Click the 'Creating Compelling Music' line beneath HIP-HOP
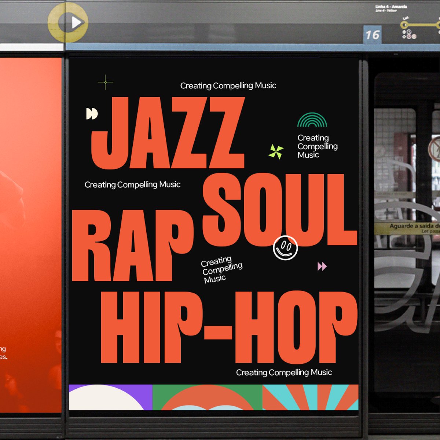Image resolution: width=440 pixels, height=440 pixels. click(284, 373)
